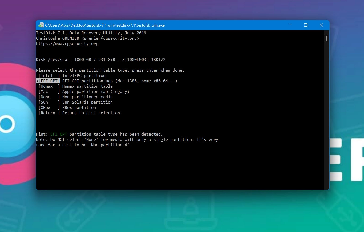This screenshot has height=232, width=364.
Task: Pick the [Sun] Solaris partition option
Action: point(49,102)
